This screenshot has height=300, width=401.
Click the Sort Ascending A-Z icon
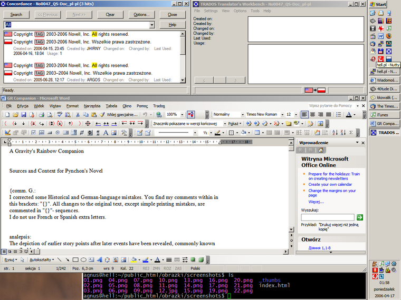[x=335, y=133]
